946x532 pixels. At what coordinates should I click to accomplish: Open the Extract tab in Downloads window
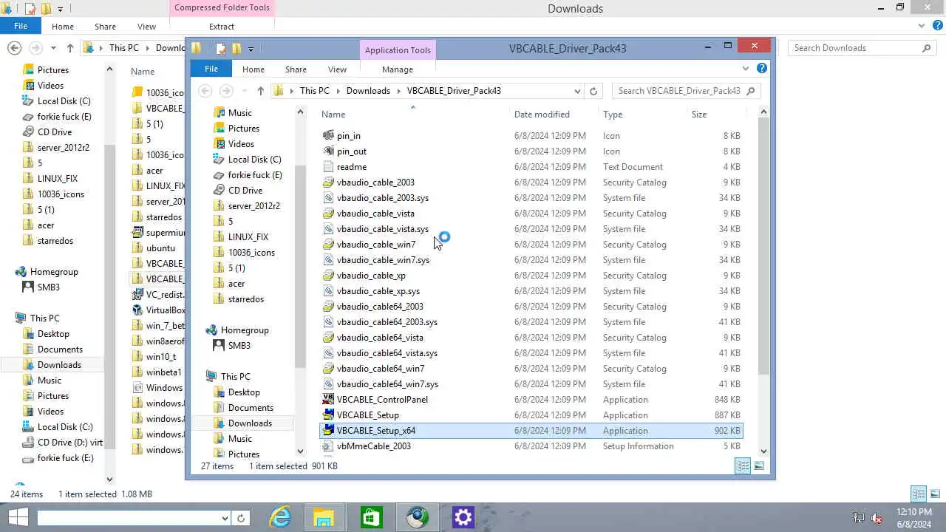pos(222,27)
